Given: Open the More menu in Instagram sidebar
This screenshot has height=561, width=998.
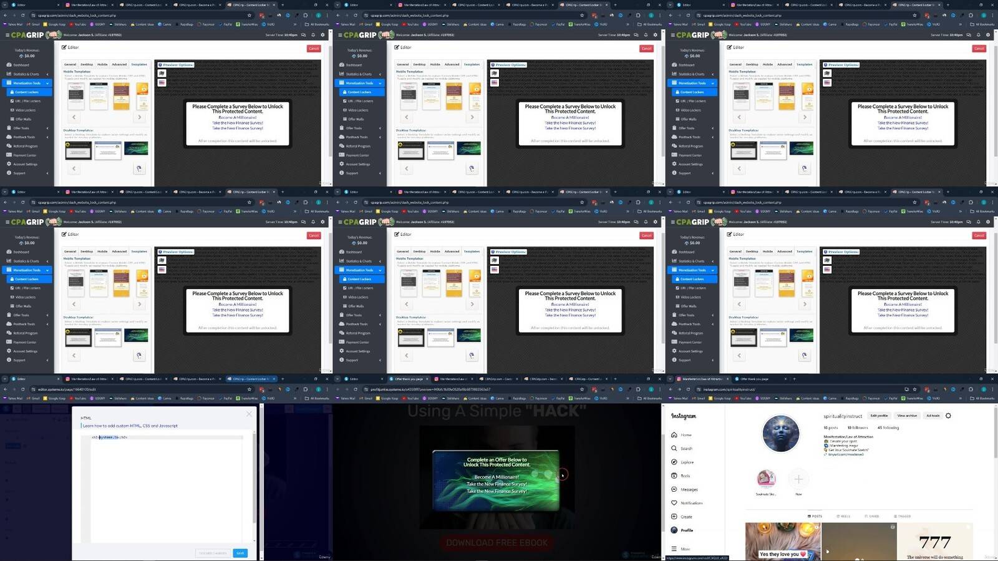Looking at the screenshot, I should pos(680,549).
